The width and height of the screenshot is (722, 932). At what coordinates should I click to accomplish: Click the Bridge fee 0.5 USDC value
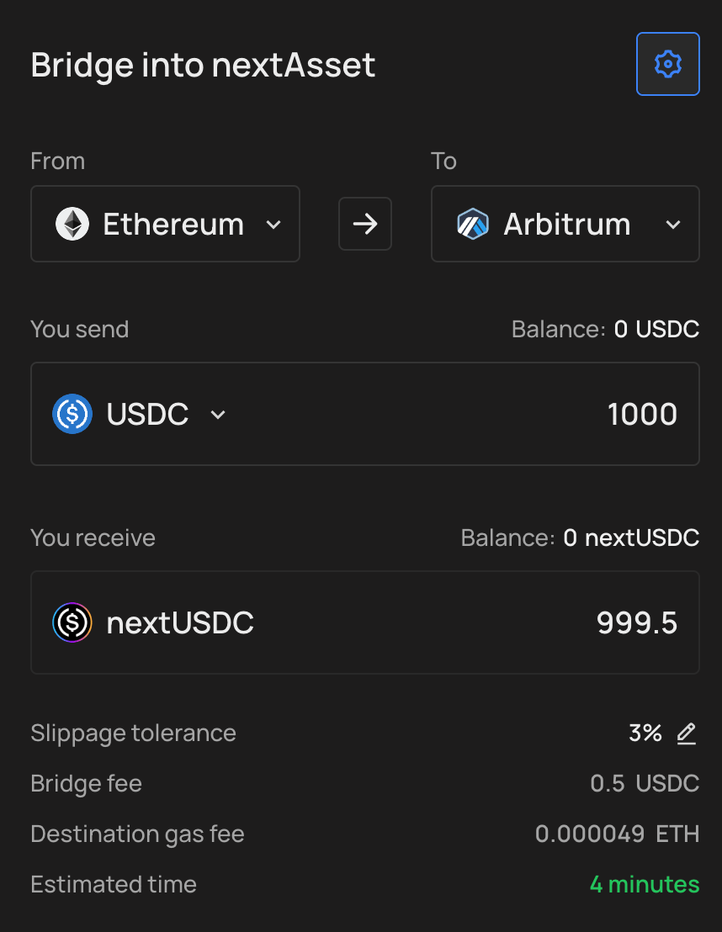645,783
